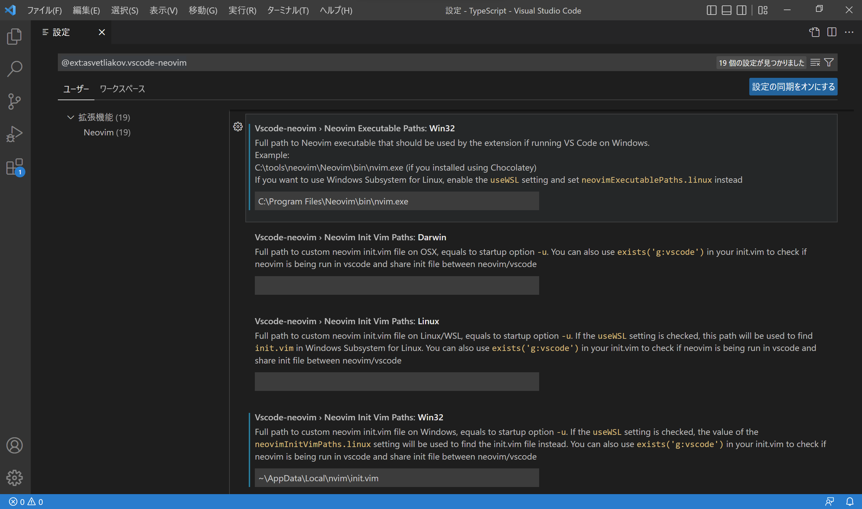Open notifications bell in status bar
862x509 pixels.
pyautogui.click(x=849, y=502)
